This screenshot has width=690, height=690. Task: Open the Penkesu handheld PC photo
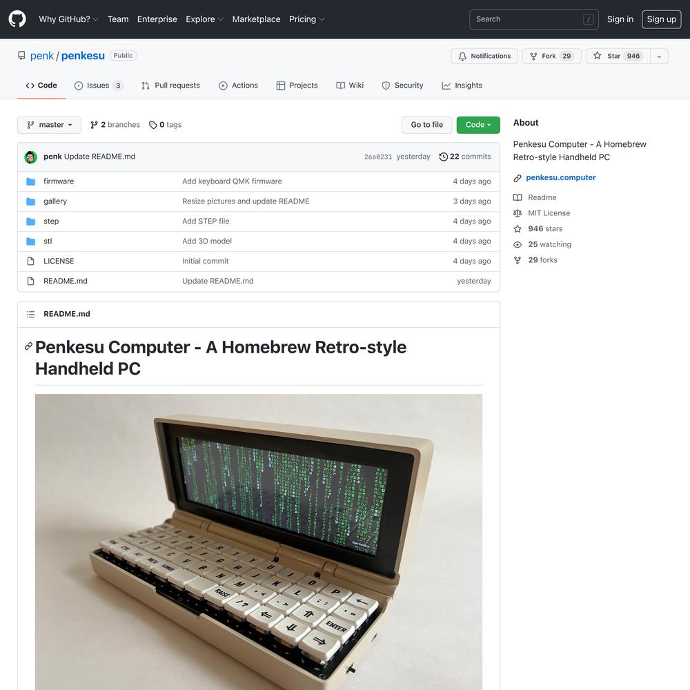click(x=259, y=542)
